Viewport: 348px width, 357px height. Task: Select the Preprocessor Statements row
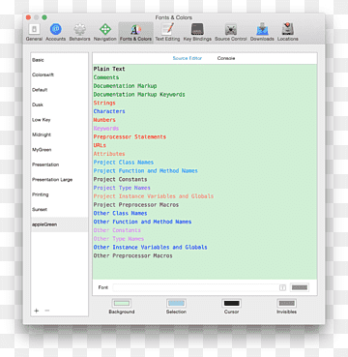pos(205,136)
